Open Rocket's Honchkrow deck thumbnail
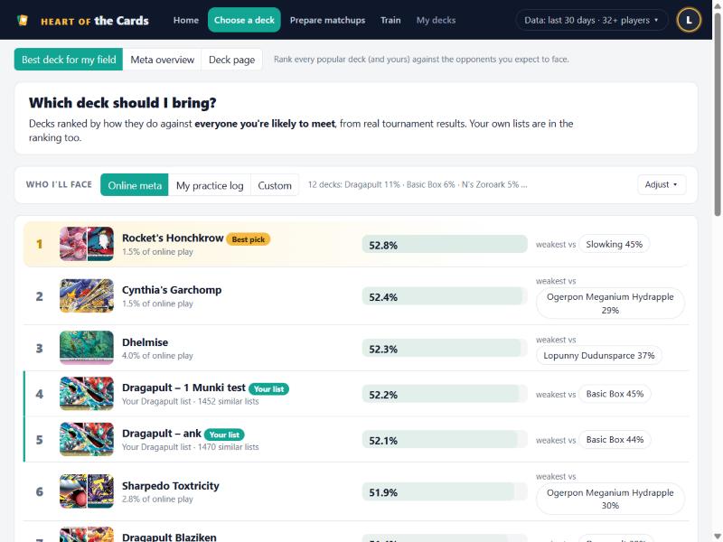The height and width of the screenshot is (542, 723). 87,244
